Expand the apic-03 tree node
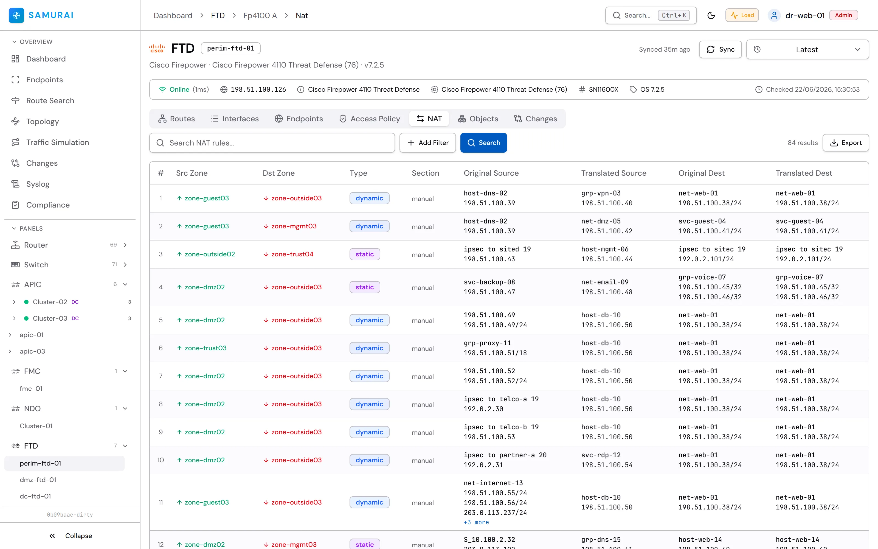 coord(10,351)
